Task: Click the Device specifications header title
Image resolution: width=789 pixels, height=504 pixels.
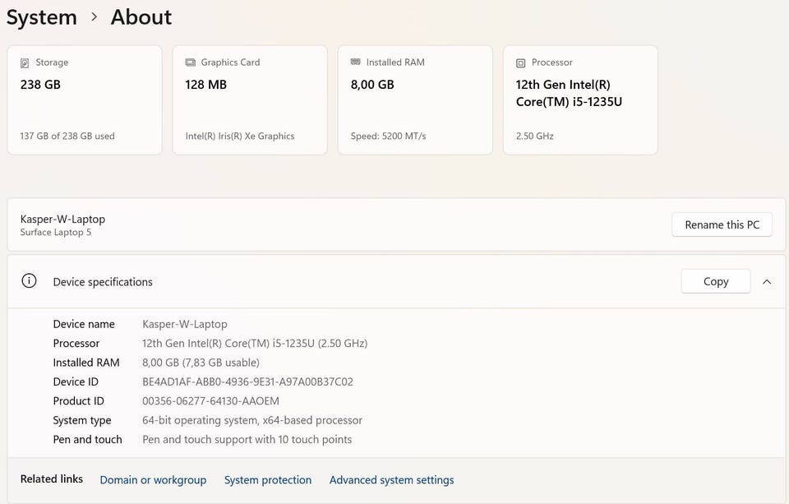Action: pyautogui.click(x=103, y=282)
